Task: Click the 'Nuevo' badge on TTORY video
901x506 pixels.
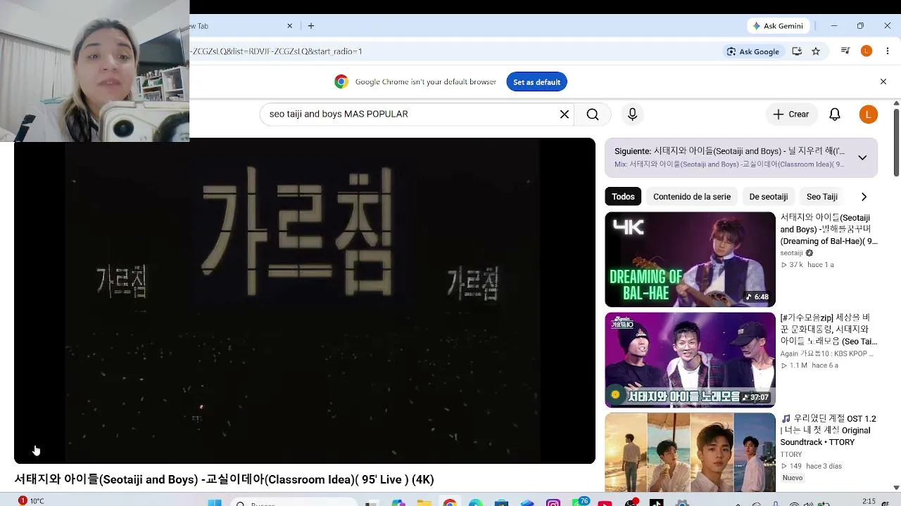Action: 793,478
